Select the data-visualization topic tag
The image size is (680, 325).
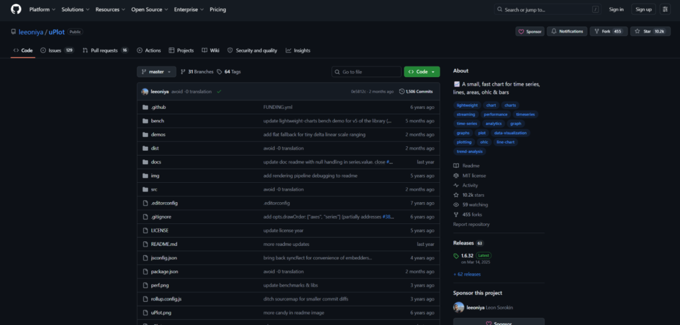tap(510, 133)
